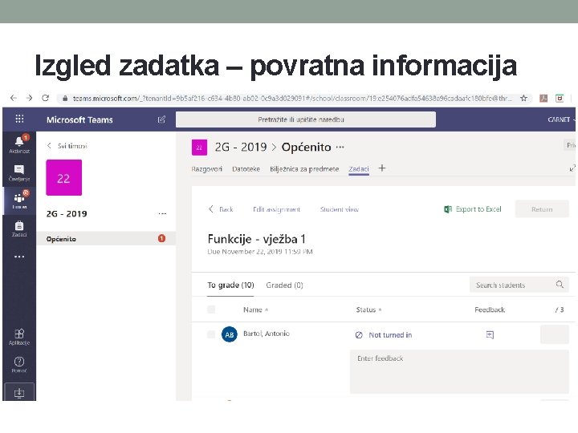Tick the select-all students checkbox

(x=211, y=310)
